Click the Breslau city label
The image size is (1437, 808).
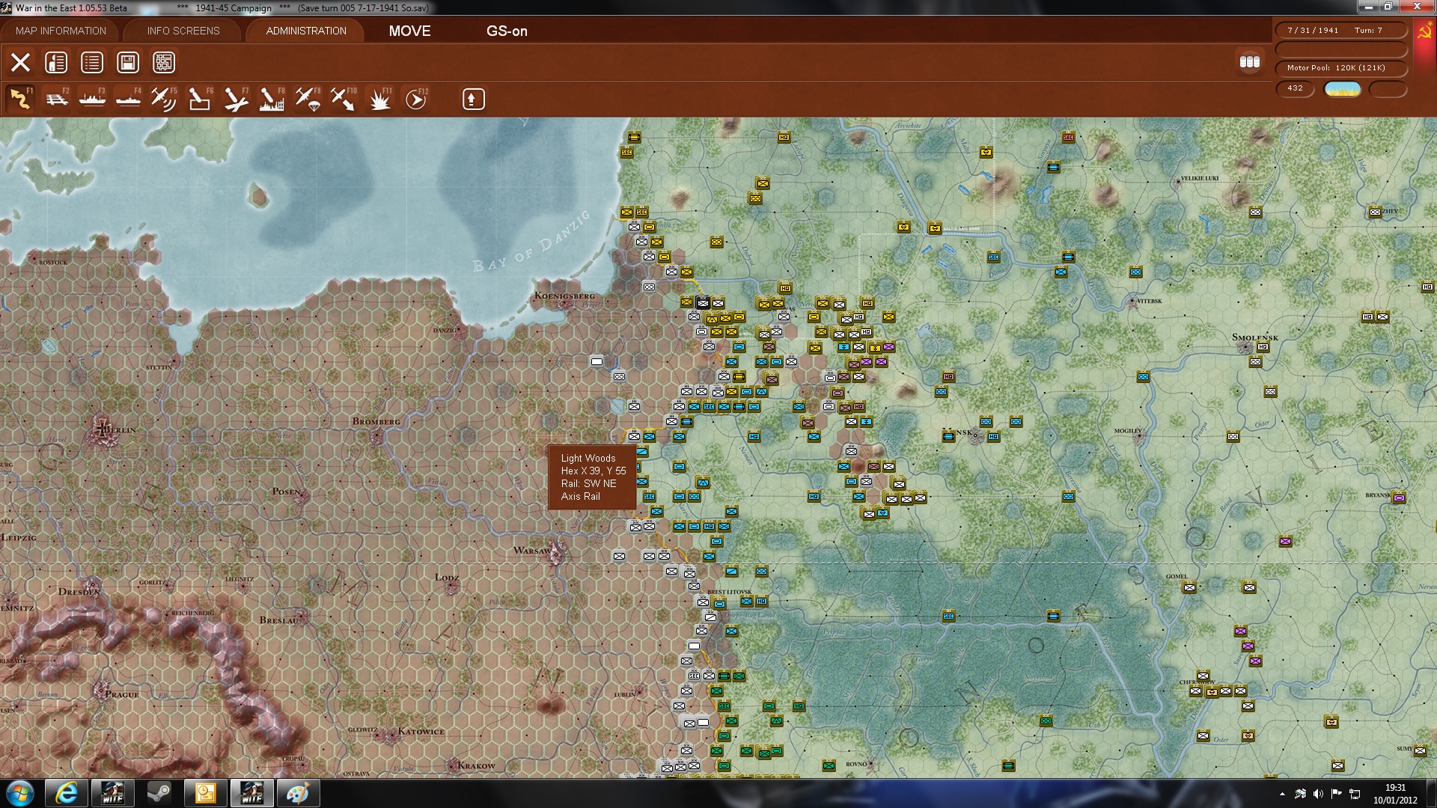[278, 620]
